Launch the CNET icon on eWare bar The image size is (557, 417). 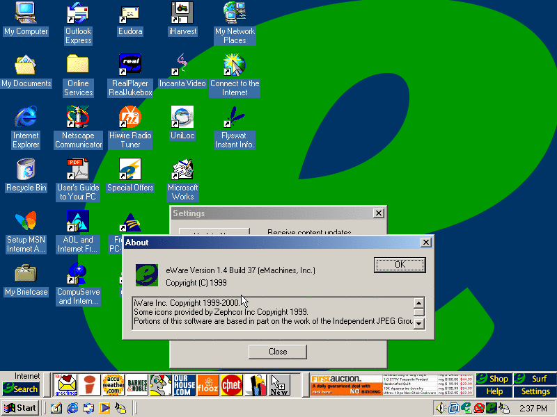(232, 384)
